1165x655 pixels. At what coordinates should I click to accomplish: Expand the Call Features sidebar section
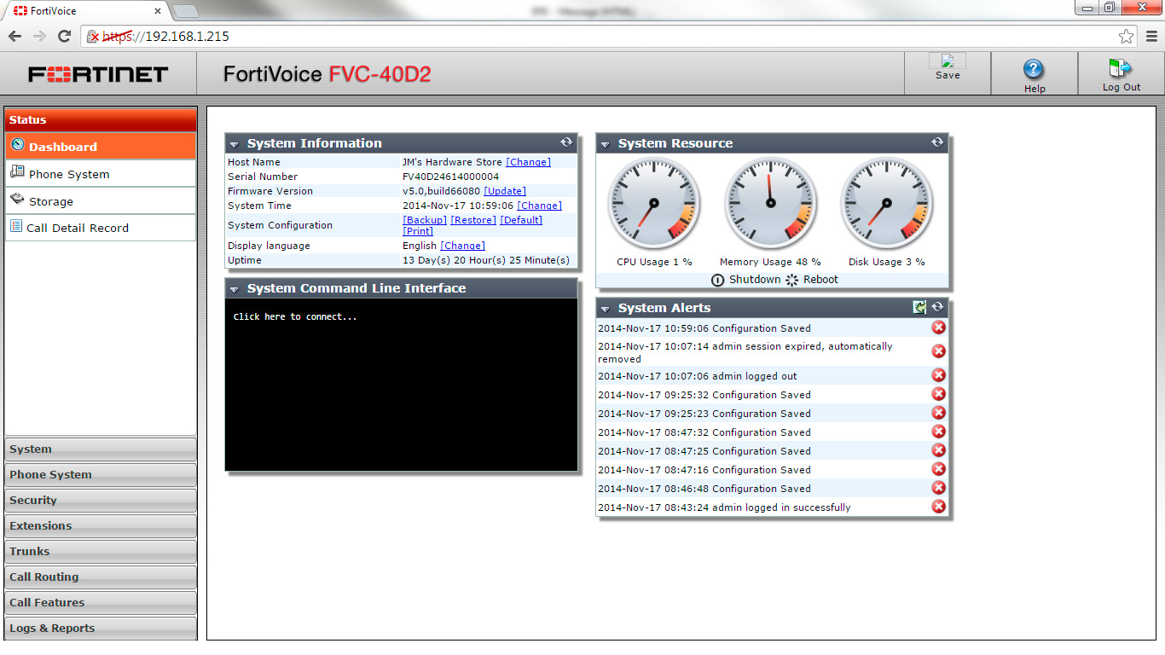tap(101, 602)
